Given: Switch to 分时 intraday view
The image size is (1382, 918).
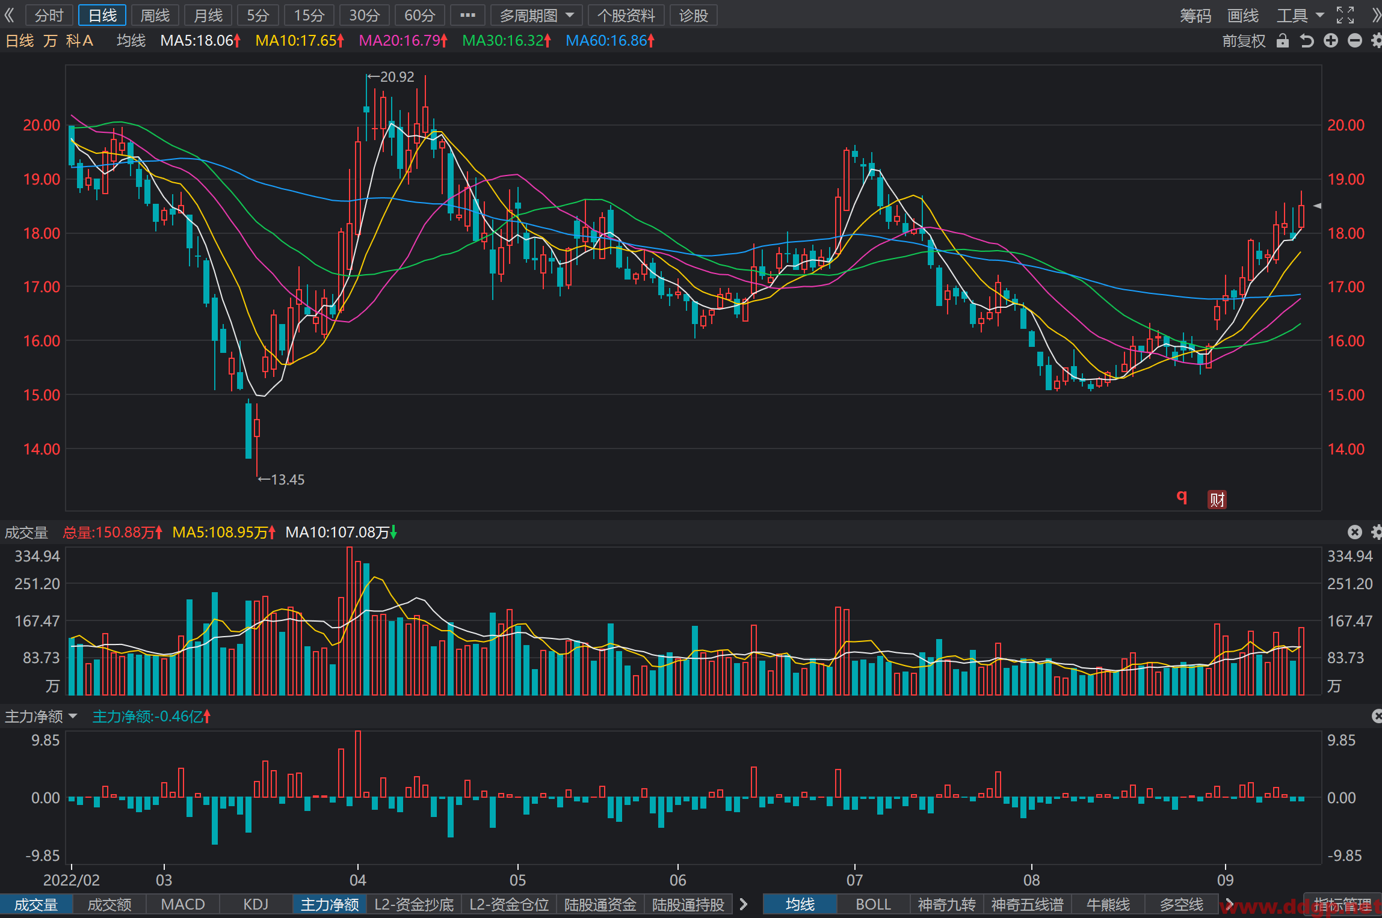Looking at the screenshot, I should tap(49, 15).
